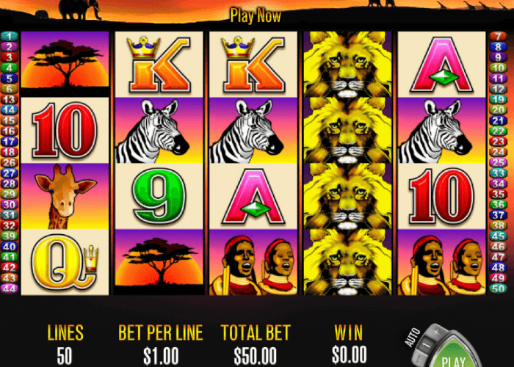Select payline marker number 26
The width and height of the screenshot is (514, 367).
[9, 162]
